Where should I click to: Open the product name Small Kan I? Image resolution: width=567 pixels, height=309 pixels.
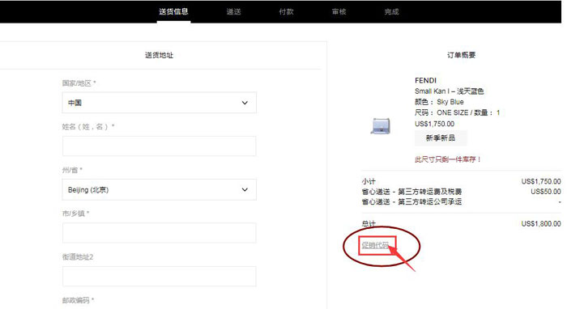[x=449, y=91]
